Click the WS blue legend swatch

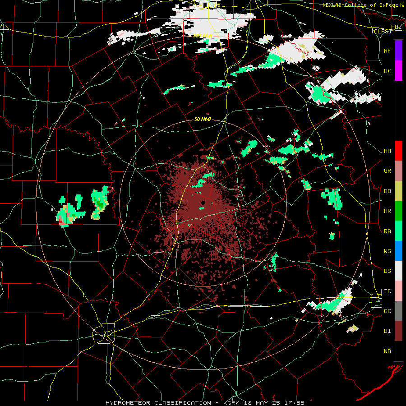click(x=398, y=251)
